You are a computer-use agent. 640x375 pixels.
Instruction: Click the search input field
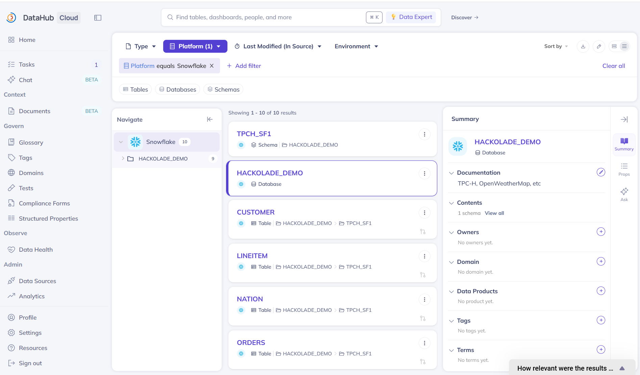pos(264,17)
